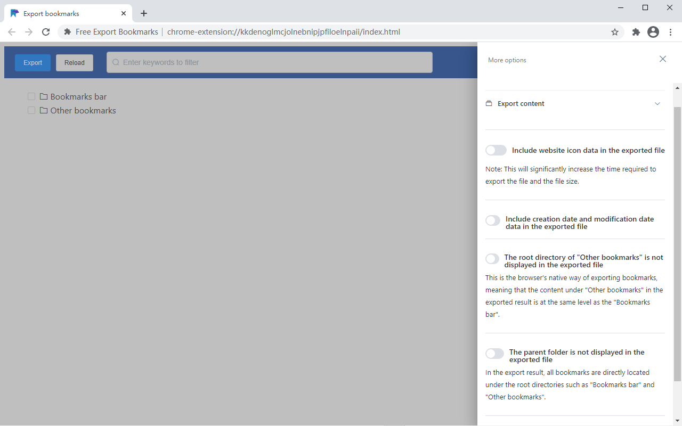Collapse the Export content section
This screenshot has height=426, width=682.
tap(657, 103)
